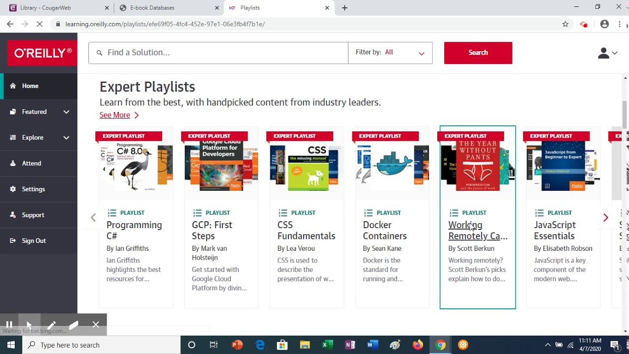Expand the Explore sidebar menu

pyautogui.click(x=39, y=137)
